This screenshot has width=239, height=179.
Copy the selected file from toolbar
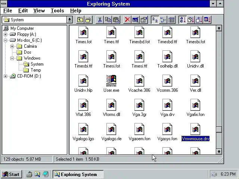click(x=108, y=20)
